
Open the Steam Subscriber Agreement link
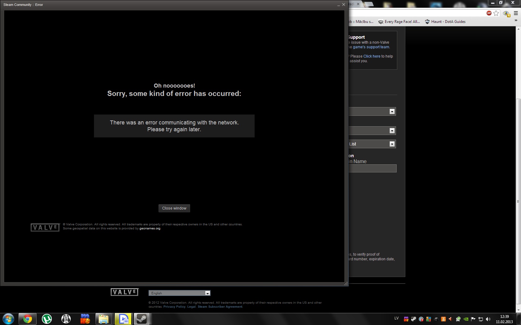(x=220, y=307)
